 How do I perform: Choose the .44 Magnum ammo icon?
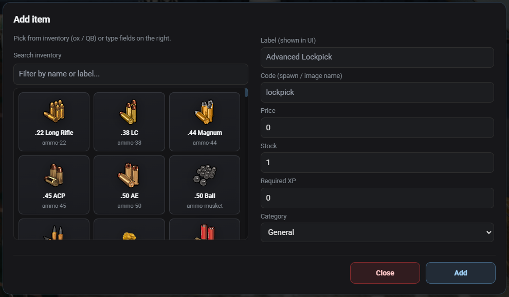[x=204, y=112]
